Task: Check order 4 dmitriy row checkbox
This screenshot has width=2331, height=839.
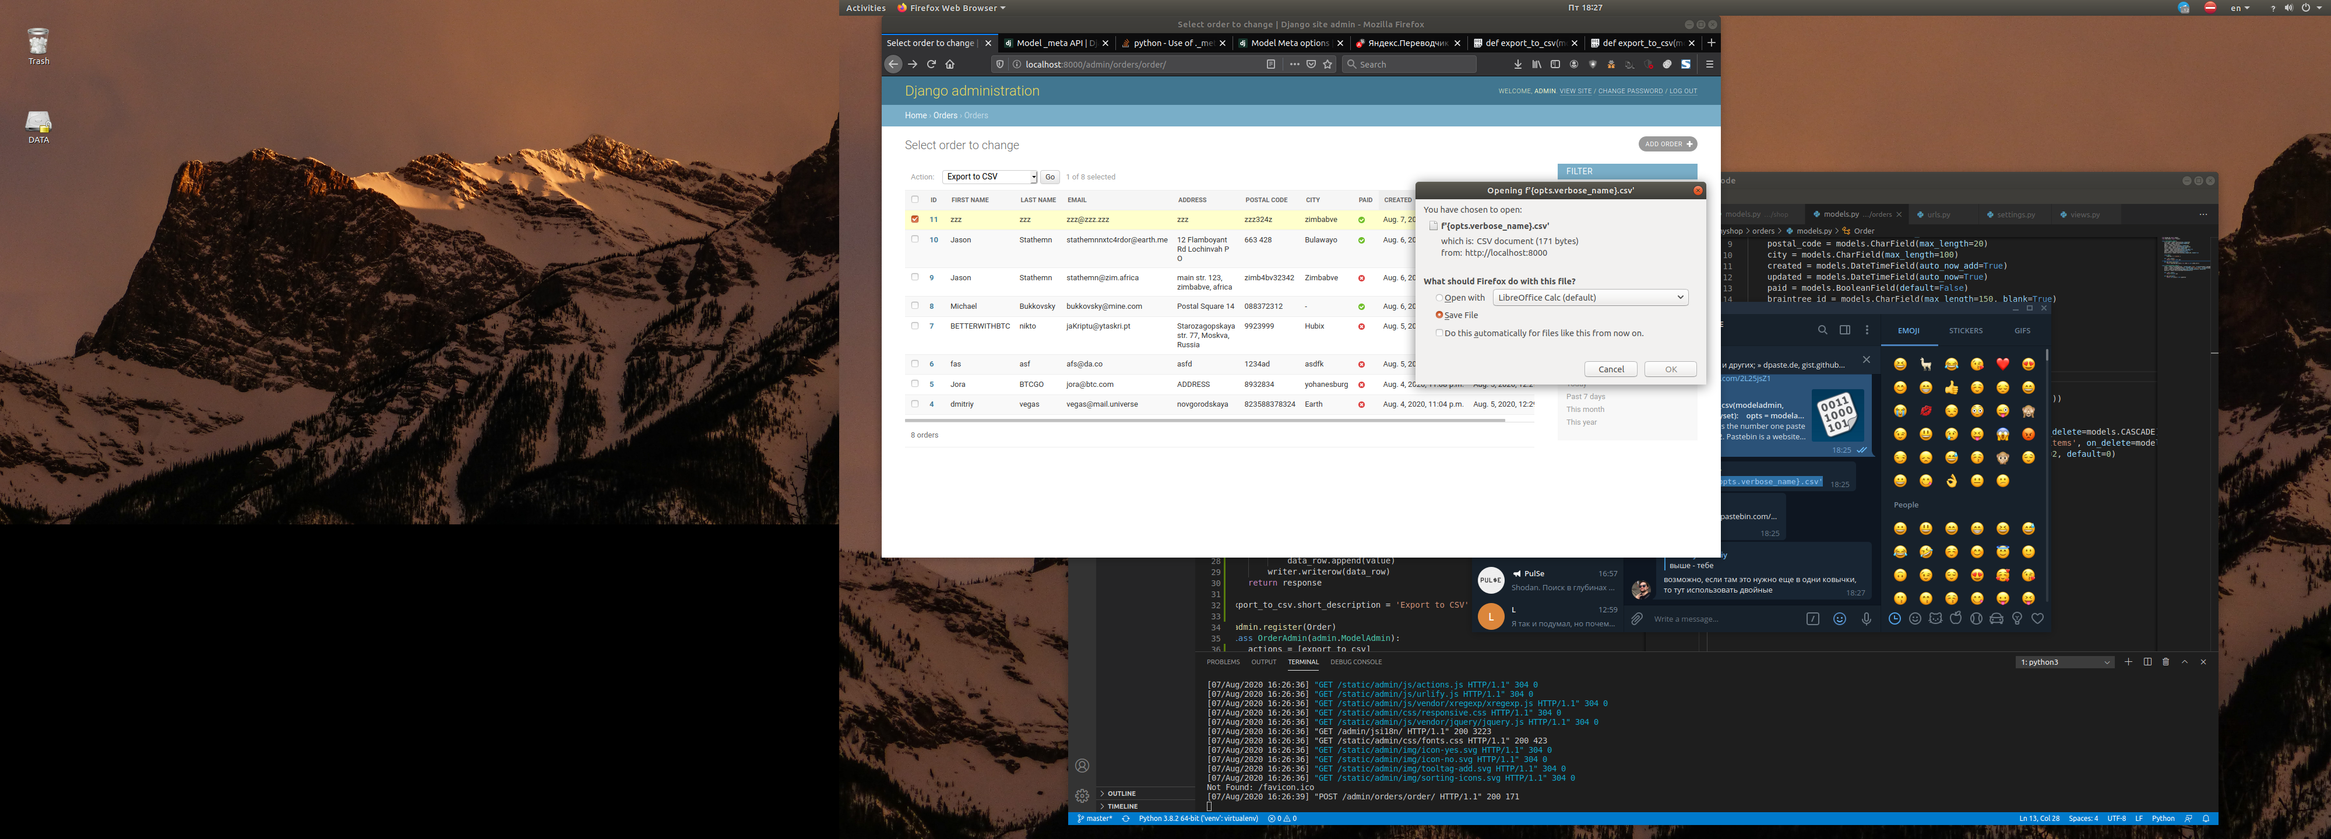Action: pos(915,404)
